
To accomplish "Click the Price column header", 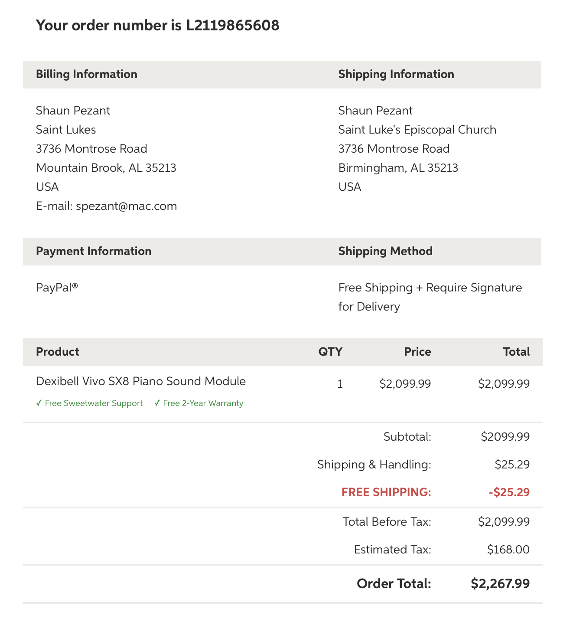I will [x=417, y=352].
